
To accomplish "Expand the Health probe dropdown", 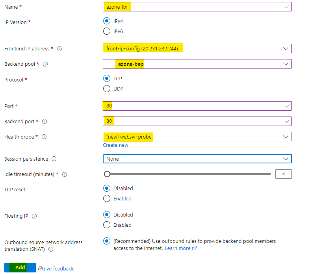I will click(197, 137).
